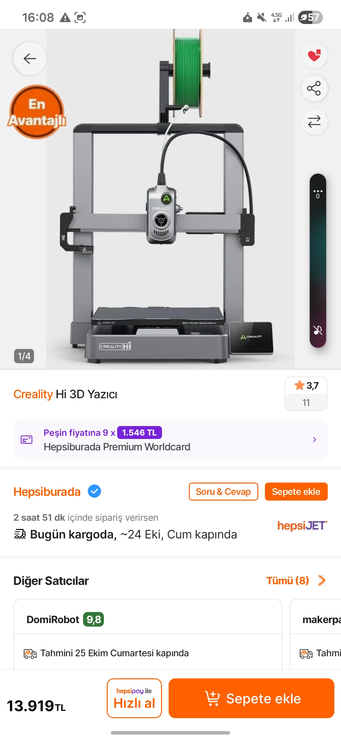
Task: Tap the large bottom Sepete ekle button
Action: (251, 698)
